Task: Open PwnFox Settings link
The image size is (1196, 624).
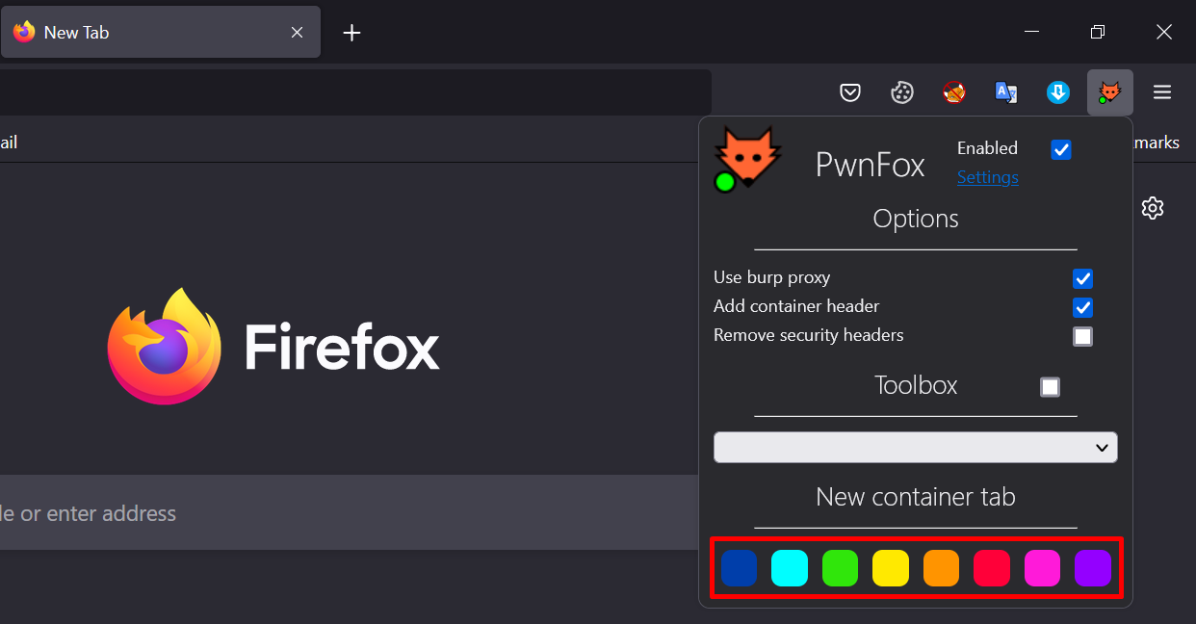Action: pyautogui.click(x=987, y=177)
